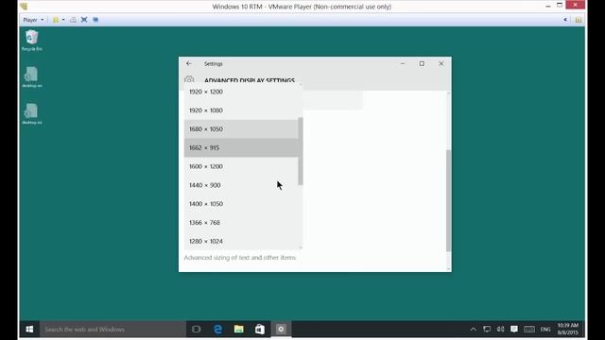Viewport: 605px width, 340px height.
Task: Select the 1662 × 915 resolution
Action: [241, 147]
